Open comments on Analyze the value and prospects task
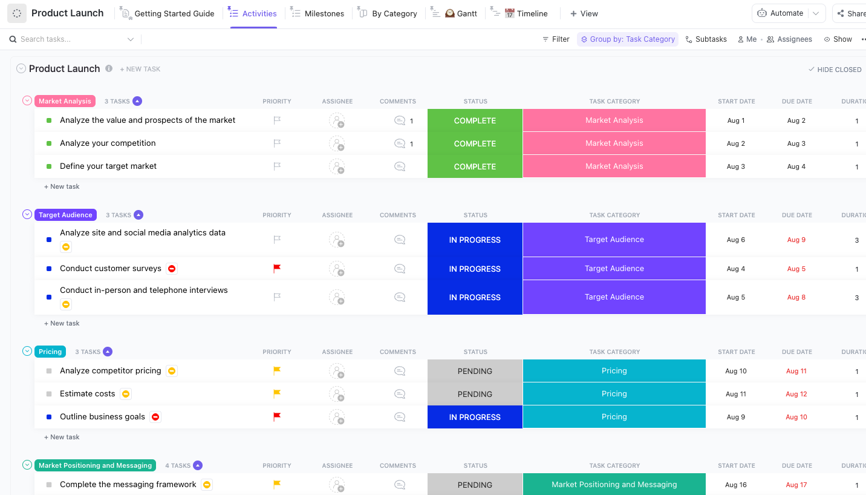The height and width of the screenshot is (495, 866). click(399, 120)
